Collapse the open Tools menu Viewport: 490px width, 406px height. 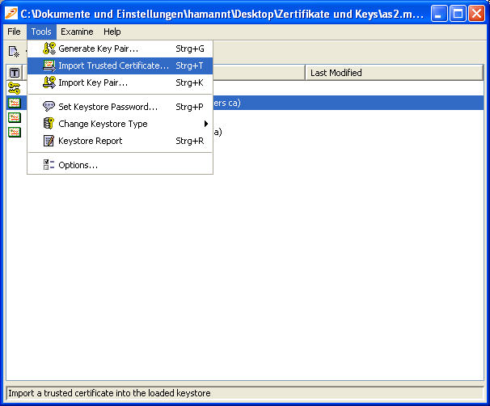41,32
